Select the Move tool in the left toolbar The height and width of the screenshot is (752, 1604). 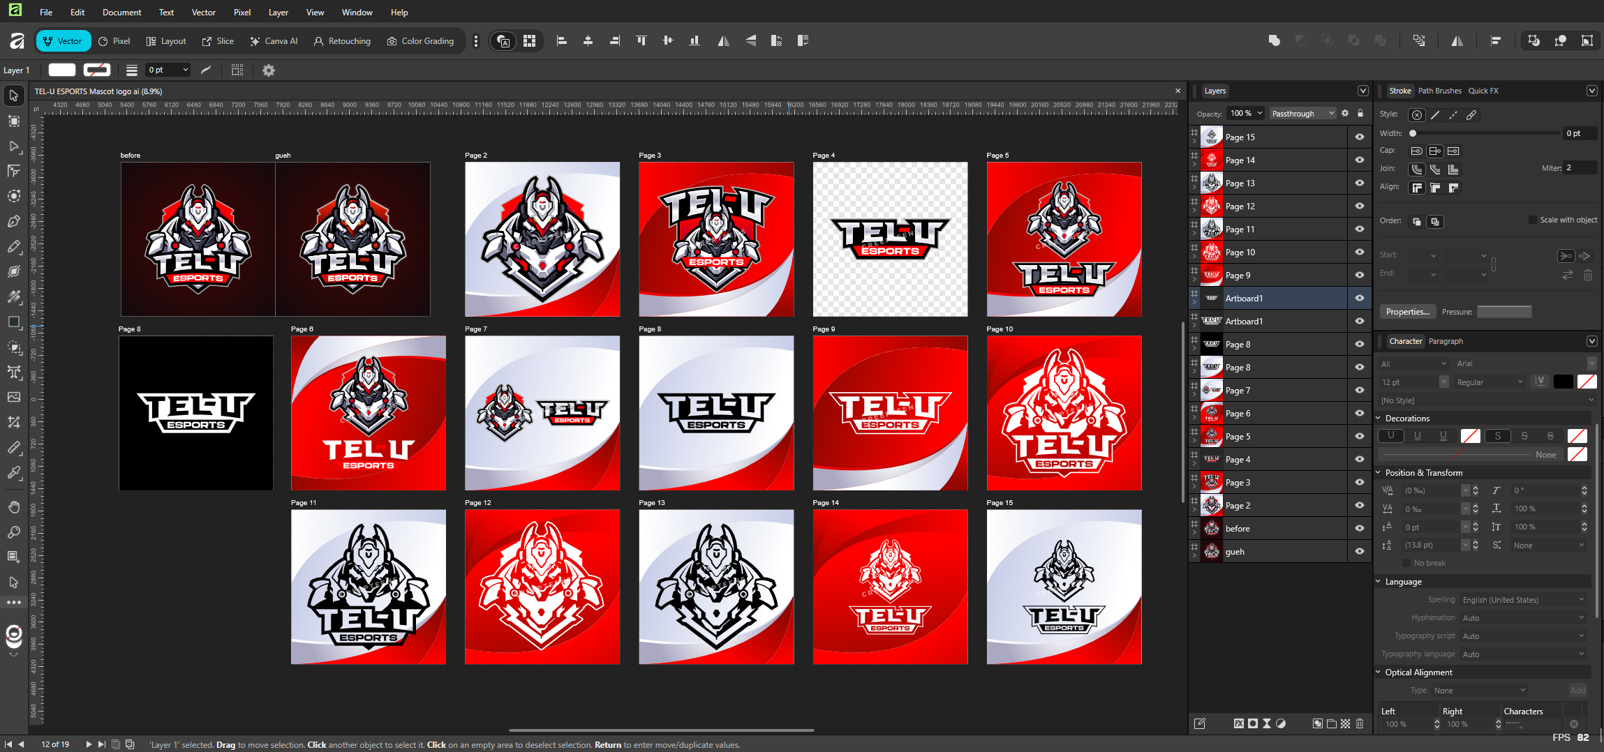14,95
